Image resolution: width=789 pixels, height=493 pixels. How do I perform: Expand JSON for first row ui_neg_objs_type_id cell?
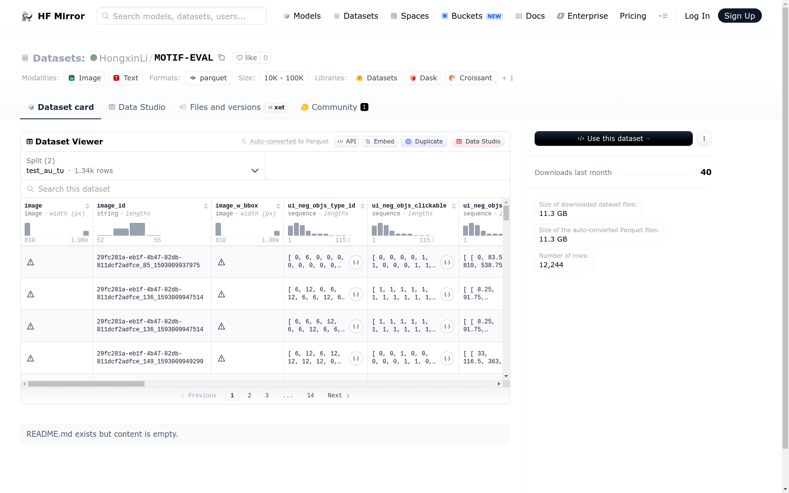(356, 262)
